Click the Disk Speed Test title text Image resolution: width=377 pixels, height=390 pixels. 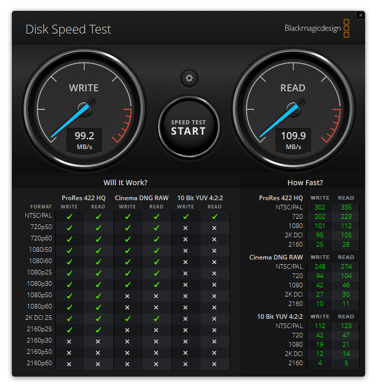[x=68, y=29]
